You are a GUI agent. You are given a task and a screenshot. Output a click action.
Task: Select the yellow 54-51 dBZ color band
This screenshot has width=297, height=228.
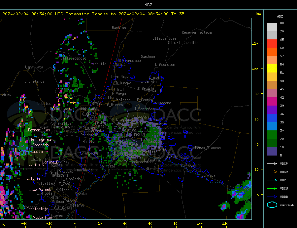pos(272,68)
